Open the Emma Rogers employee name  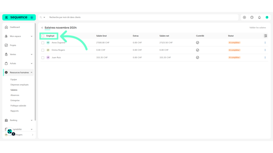(x=58, y=50)
